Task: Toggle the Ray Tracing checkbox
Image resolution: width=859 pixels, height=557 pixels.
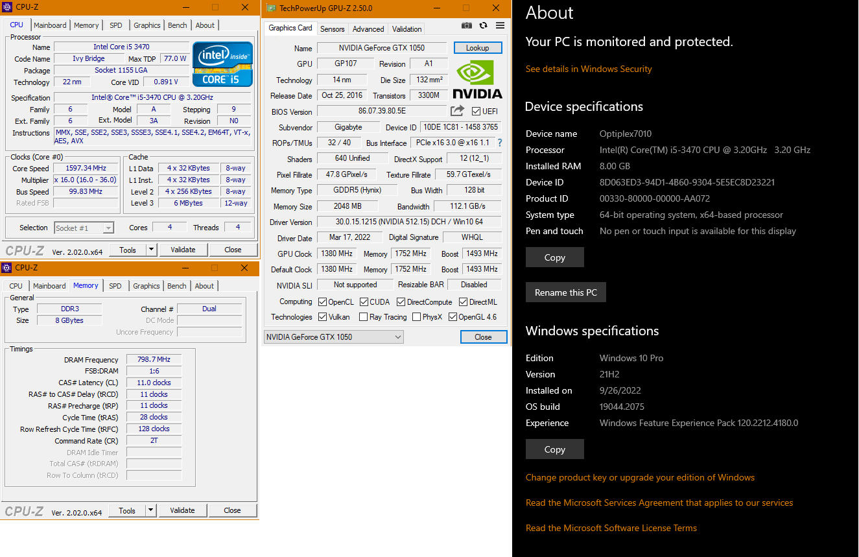Action: tap(364, 317)
